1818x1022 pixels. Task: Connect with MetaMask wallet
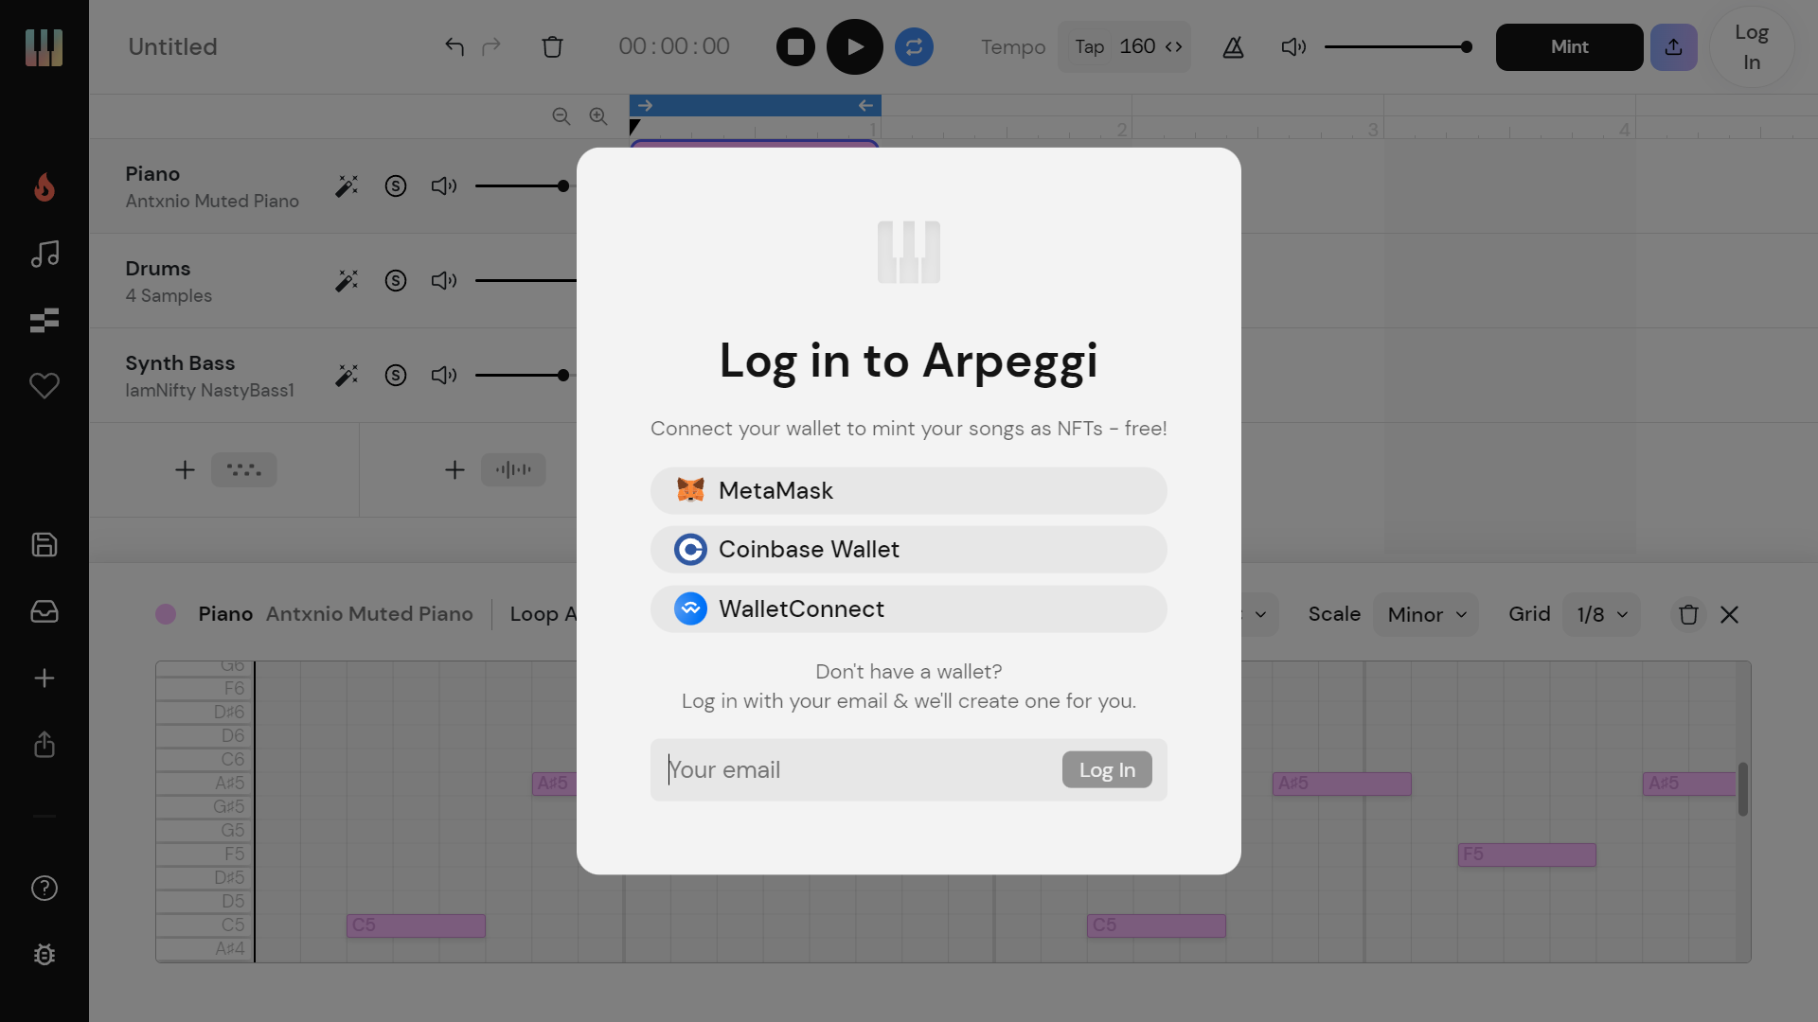point(908,490)
